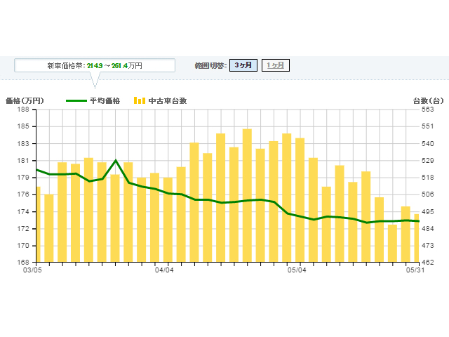This screenshot has width=449, height=337.
Task: Click the highest peak of the green price line
Action: [116, 161]
